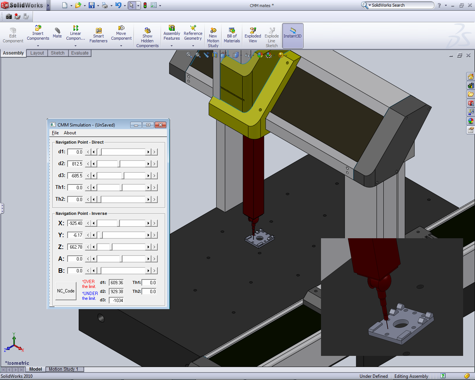Click Y leftmost decrement arrow
The height and width of the screenshot is (380, 475).
[88, 235]
